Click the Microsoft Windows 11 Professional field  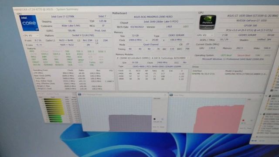233,59
